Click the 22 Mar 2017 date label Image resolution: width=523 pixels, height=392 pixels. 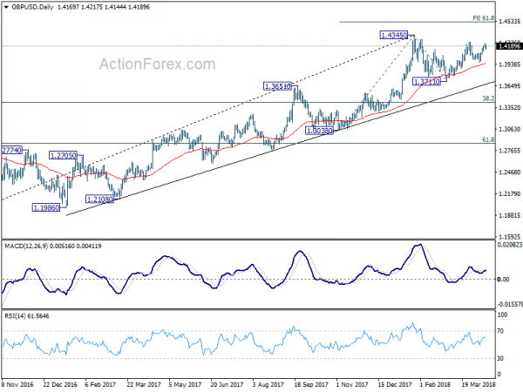coord(144,384)
